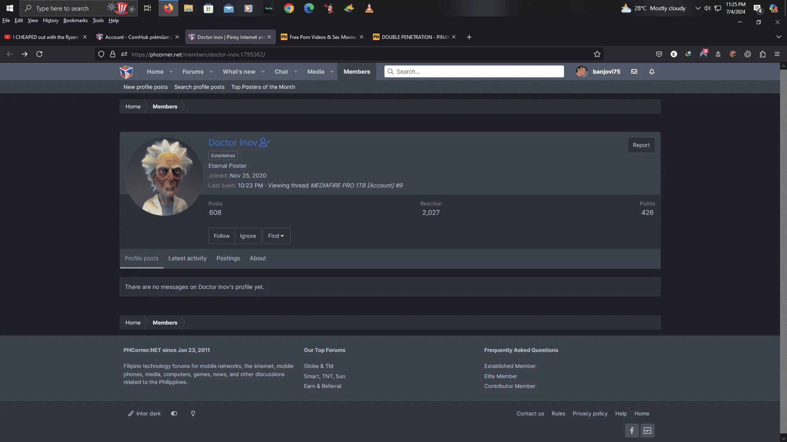
Task: Click the forum search field
Action: pyautogui.click(x=474, y=72)
